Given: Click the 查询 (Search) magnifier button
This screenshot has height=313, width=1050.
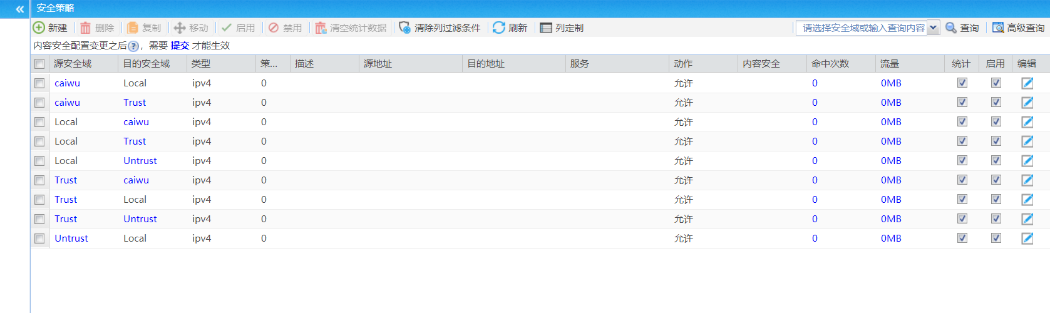Looking at the screenshot, I should click(962, 28).
